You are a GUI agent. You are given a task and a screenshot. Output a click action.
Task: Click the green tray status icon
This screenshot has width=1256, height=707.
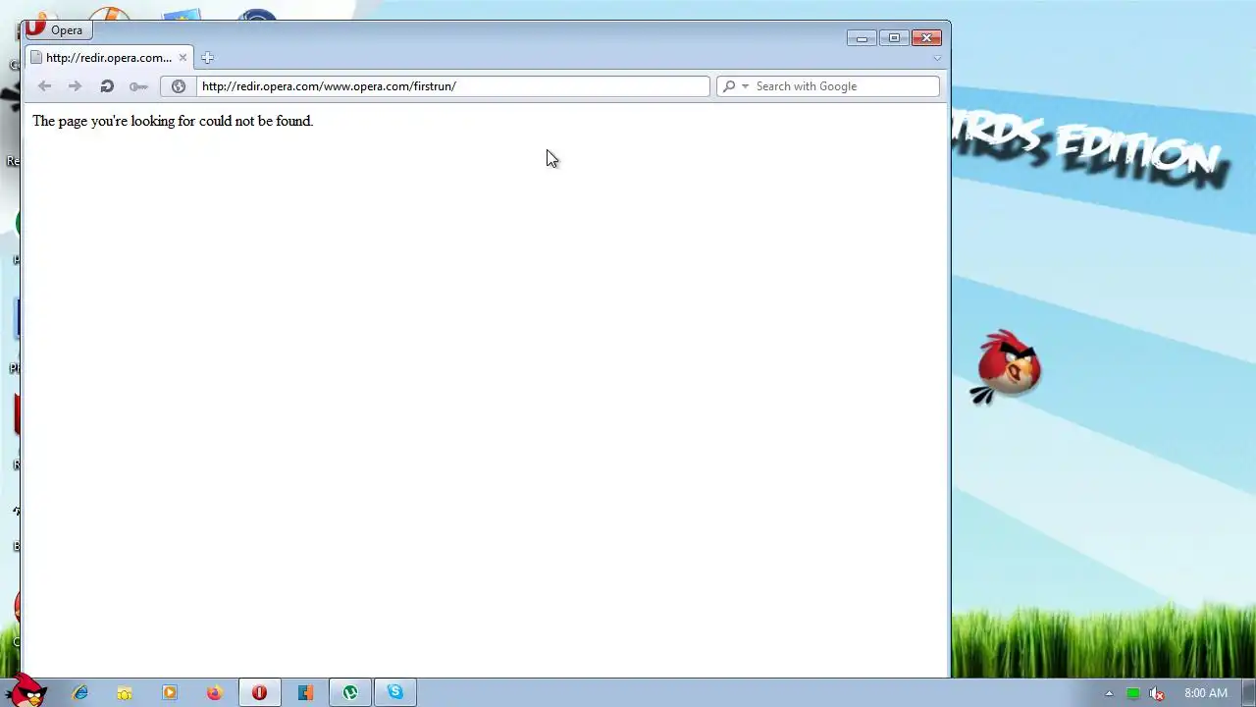coord(1132,694)
